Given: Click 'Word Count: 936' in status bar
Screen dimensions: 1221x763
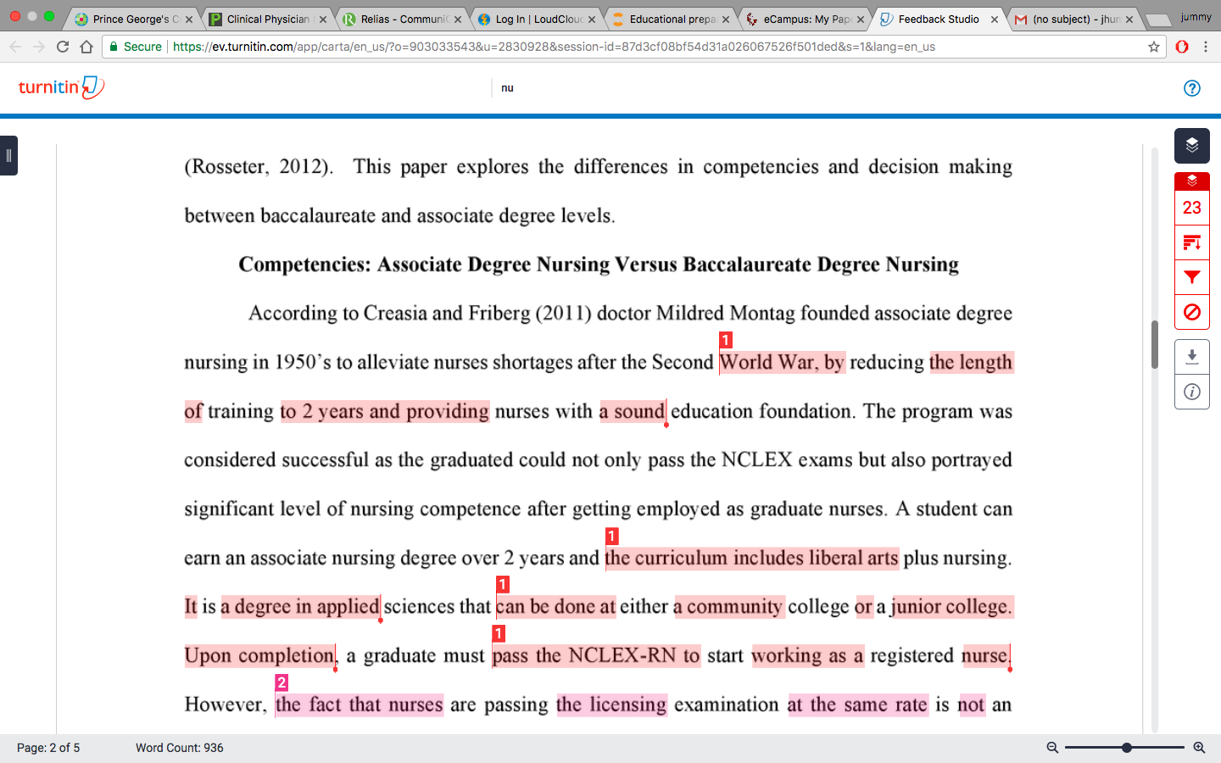Looking at the screenshot, I should [x=180, y=748].
